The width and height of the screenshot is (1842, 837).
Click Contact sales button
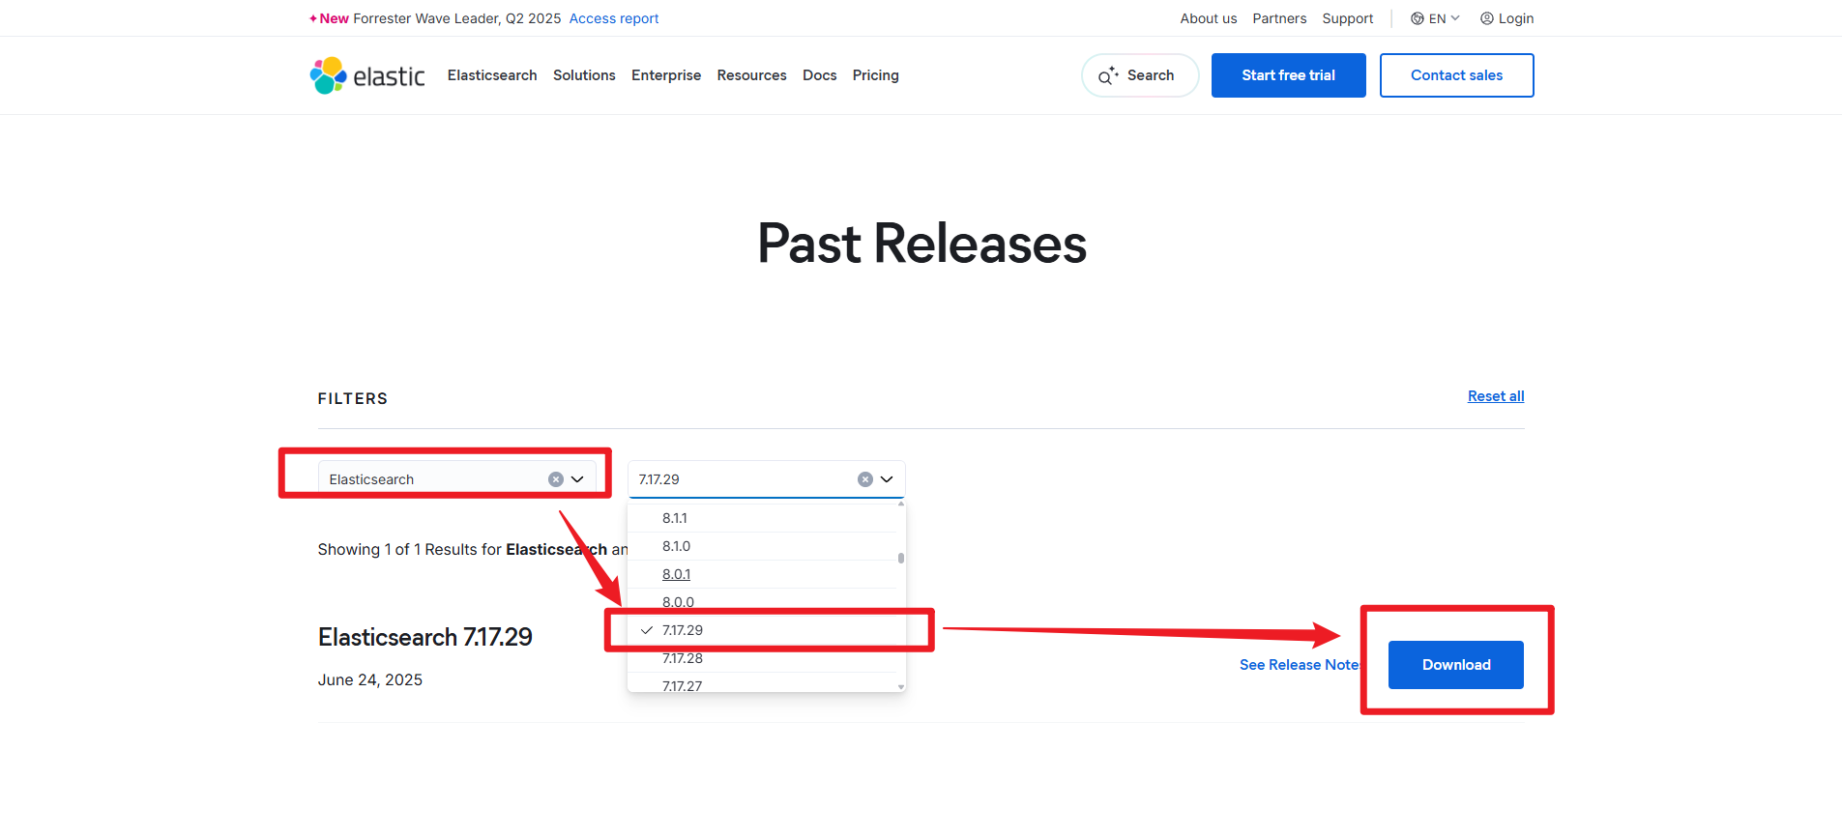click(x=1457, y=75)
